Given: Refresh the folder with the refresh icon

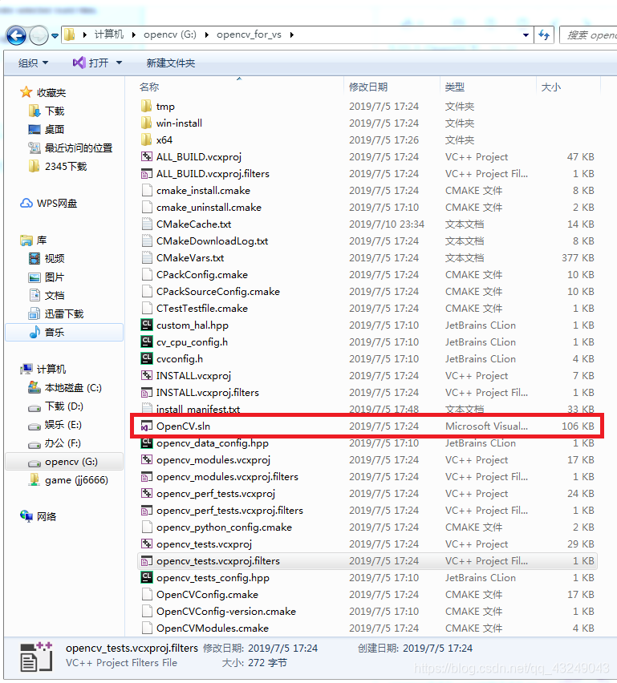Looking at the screenshot, I should coord(544,34).
